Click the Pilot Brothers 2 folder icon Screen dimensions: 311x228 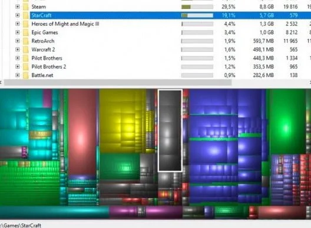(25, 67)
